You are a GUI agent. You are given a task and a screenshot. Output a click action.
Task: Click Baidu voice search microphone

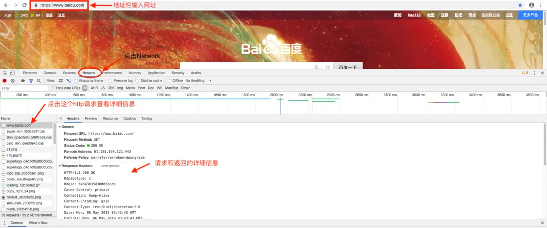[316, 67]
